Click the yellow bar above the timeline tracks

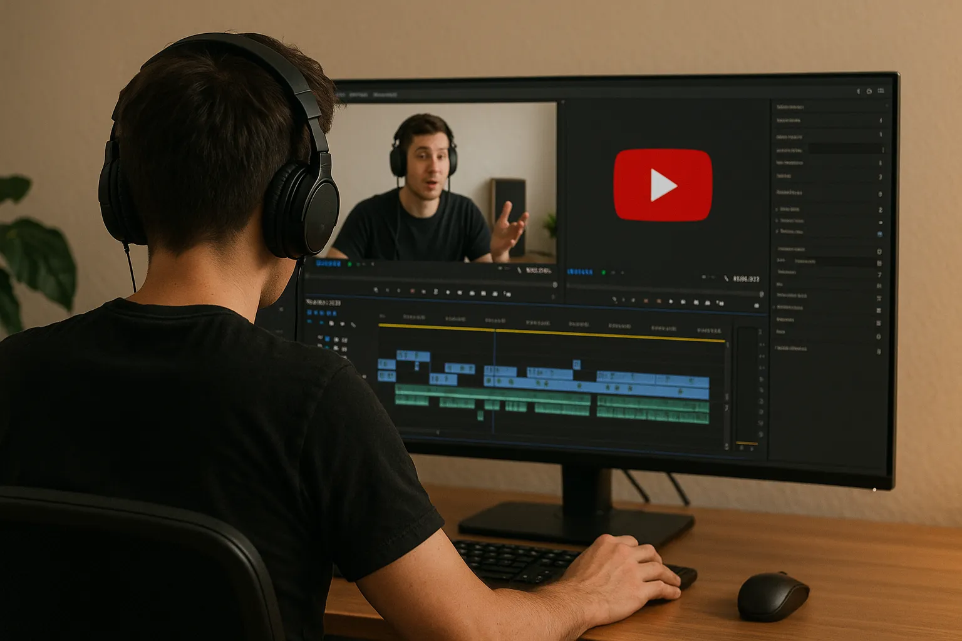coord(552,332)
